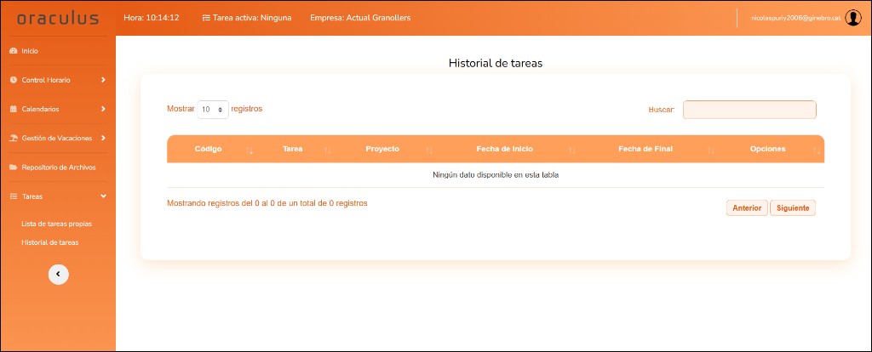Viewport: 872px width, 352px height.
Task: Sort by Tarea column arrows
Action: pyautogui.click(x=328, y=150)
